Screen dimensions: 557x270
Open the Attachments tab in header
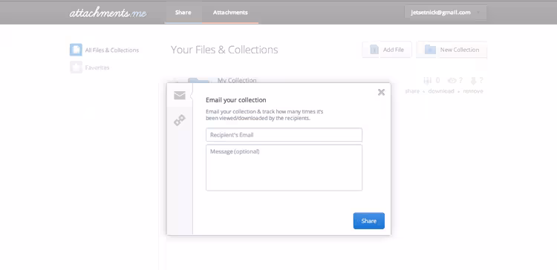tap(230, 13)
